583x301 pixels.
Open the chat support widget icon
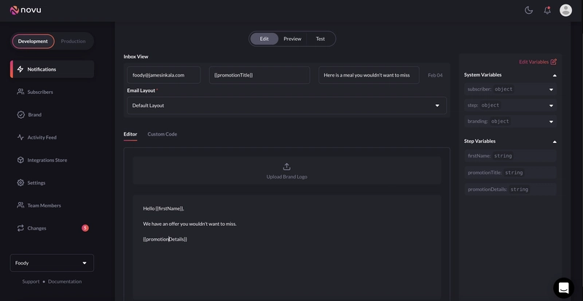[x=563, y=288]
